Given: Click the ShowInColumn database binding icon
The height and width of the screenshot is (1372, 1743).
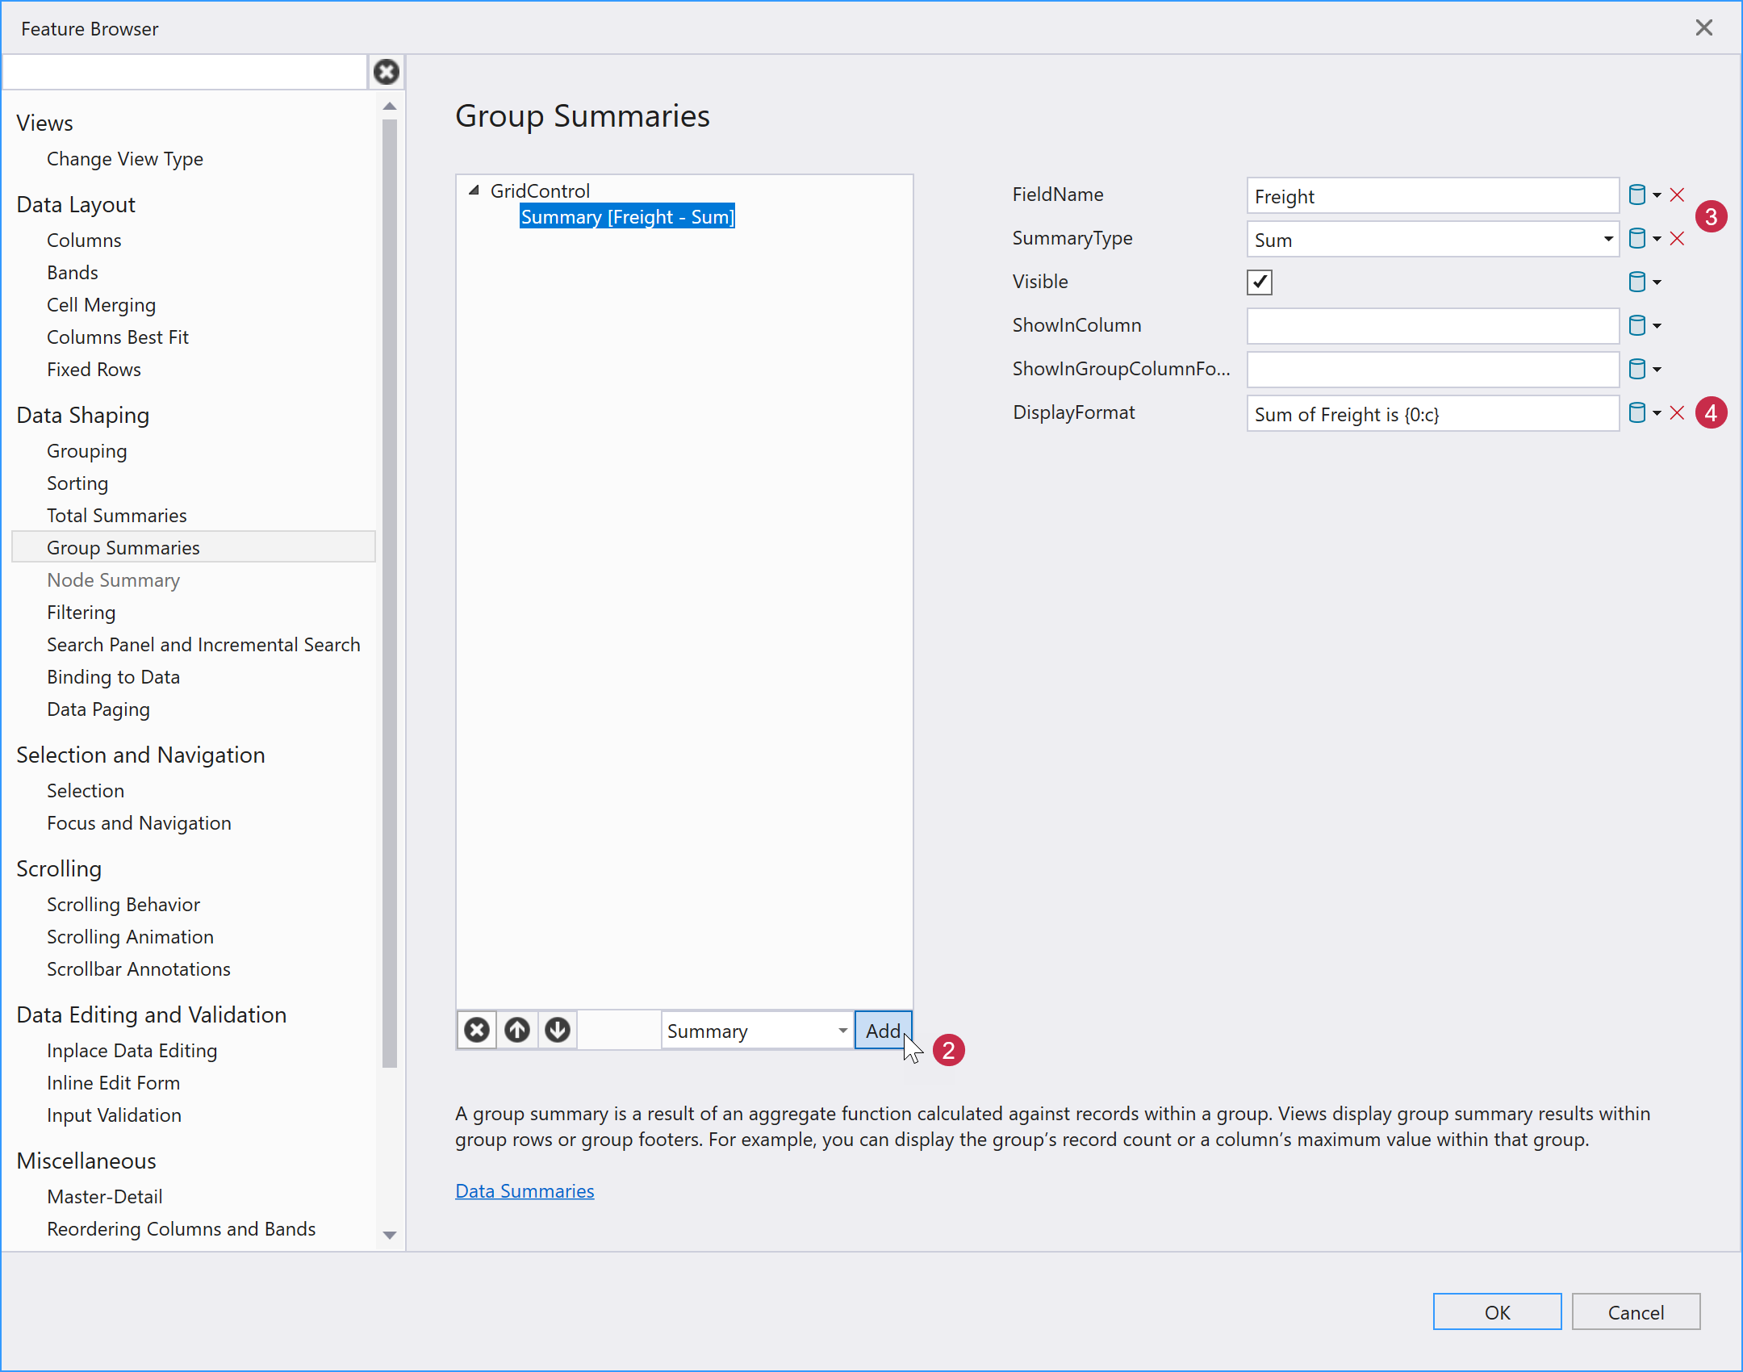Looking at the screenshot, I should (x=1636, y=326).
